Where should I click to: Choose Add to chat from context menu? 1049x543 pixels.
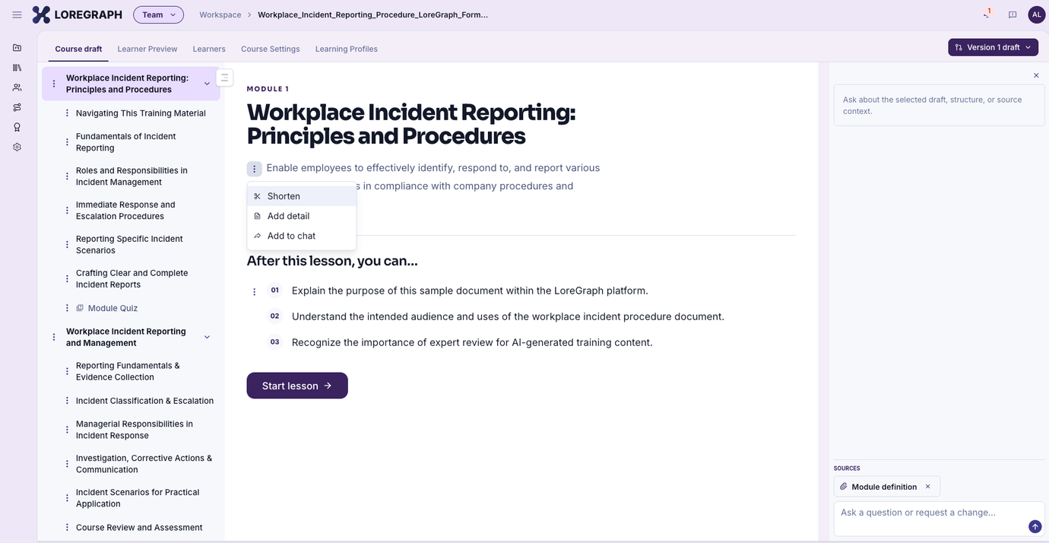(x=302, y=236)
